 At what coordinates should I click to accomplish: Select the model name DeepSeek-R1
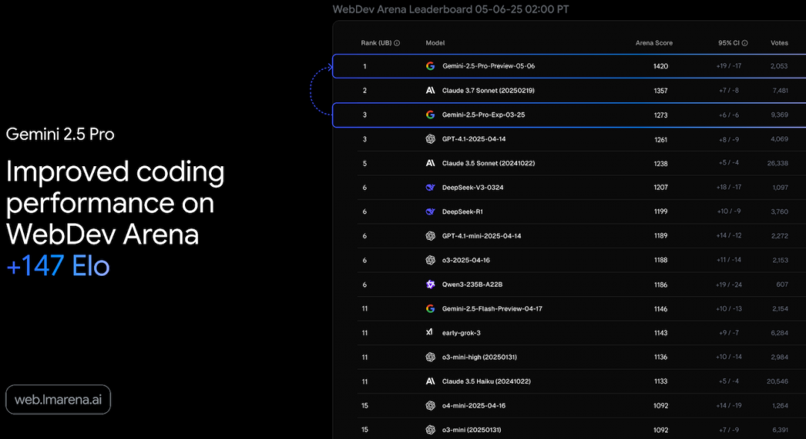click(x=463, y=212)
